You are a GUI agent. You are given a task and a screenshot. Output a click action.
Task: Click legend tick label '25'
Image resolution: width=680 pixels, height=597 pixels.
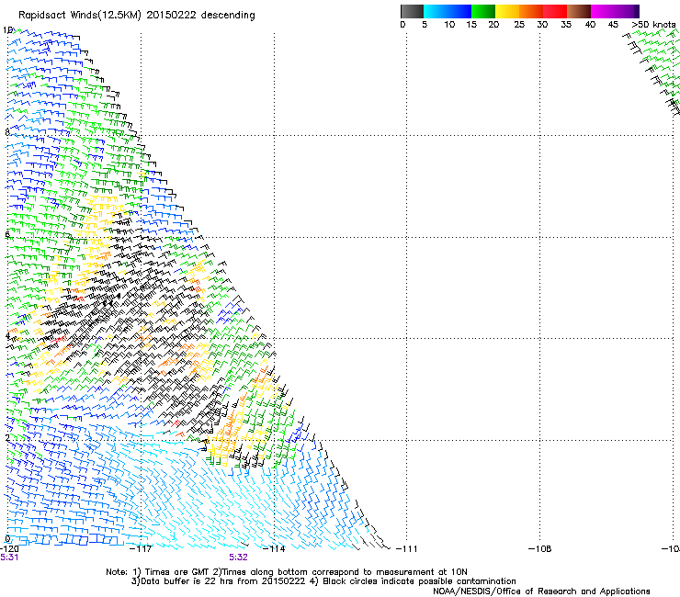[519, 25]
